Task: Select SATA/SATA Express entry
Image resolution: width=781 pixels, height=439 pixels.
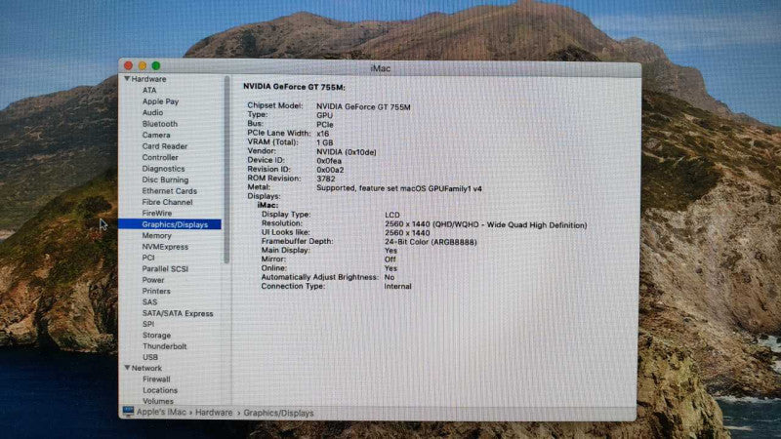Action: click(178, 313)
